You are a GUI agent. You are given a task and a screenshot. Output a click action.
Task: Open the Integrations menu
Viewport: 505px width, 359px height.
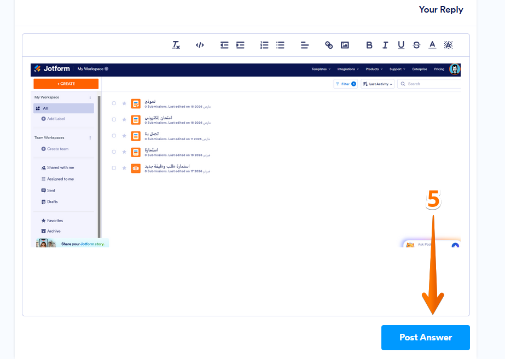coord(348,69)
